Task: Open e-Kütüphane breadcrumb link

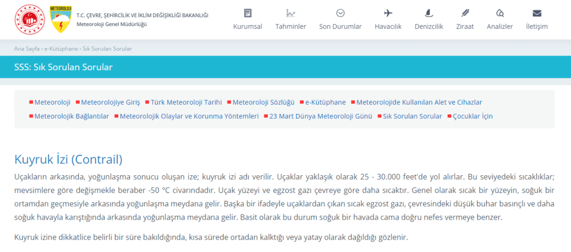Action: 61,49
